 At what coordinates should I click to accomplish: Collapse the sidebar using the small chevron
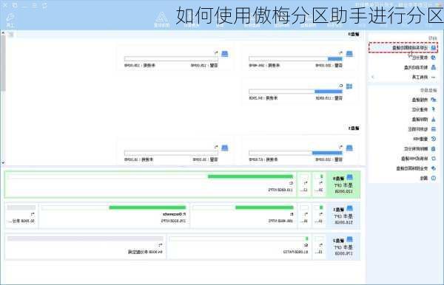click(373, 77)
